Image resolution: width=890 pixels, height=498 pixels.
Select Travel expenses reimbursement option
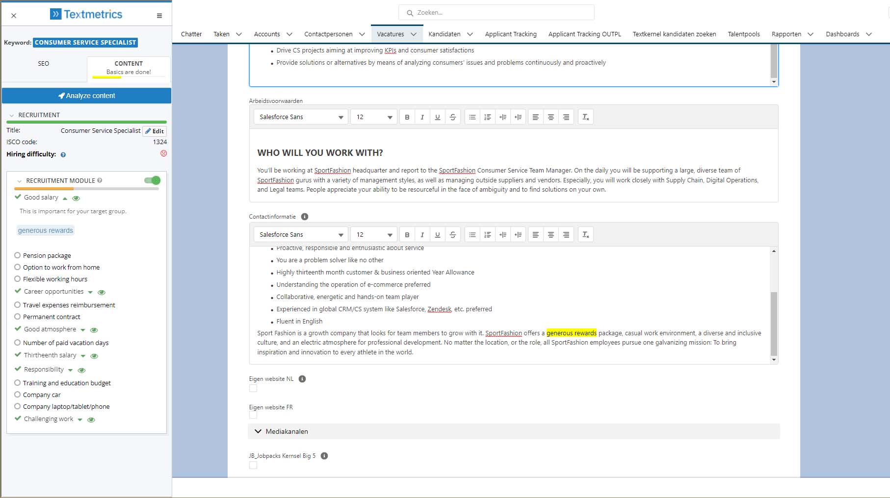click(x=18, y=305)
